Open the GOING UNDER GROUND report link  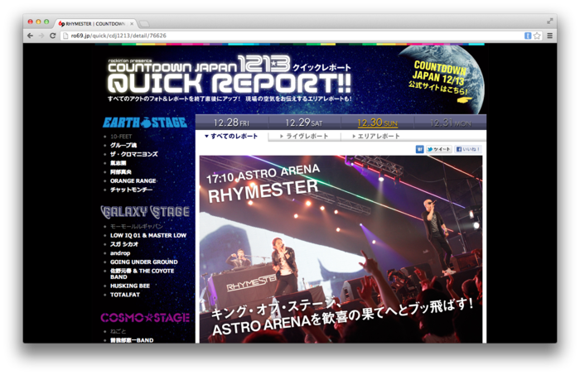pos(144,262)
